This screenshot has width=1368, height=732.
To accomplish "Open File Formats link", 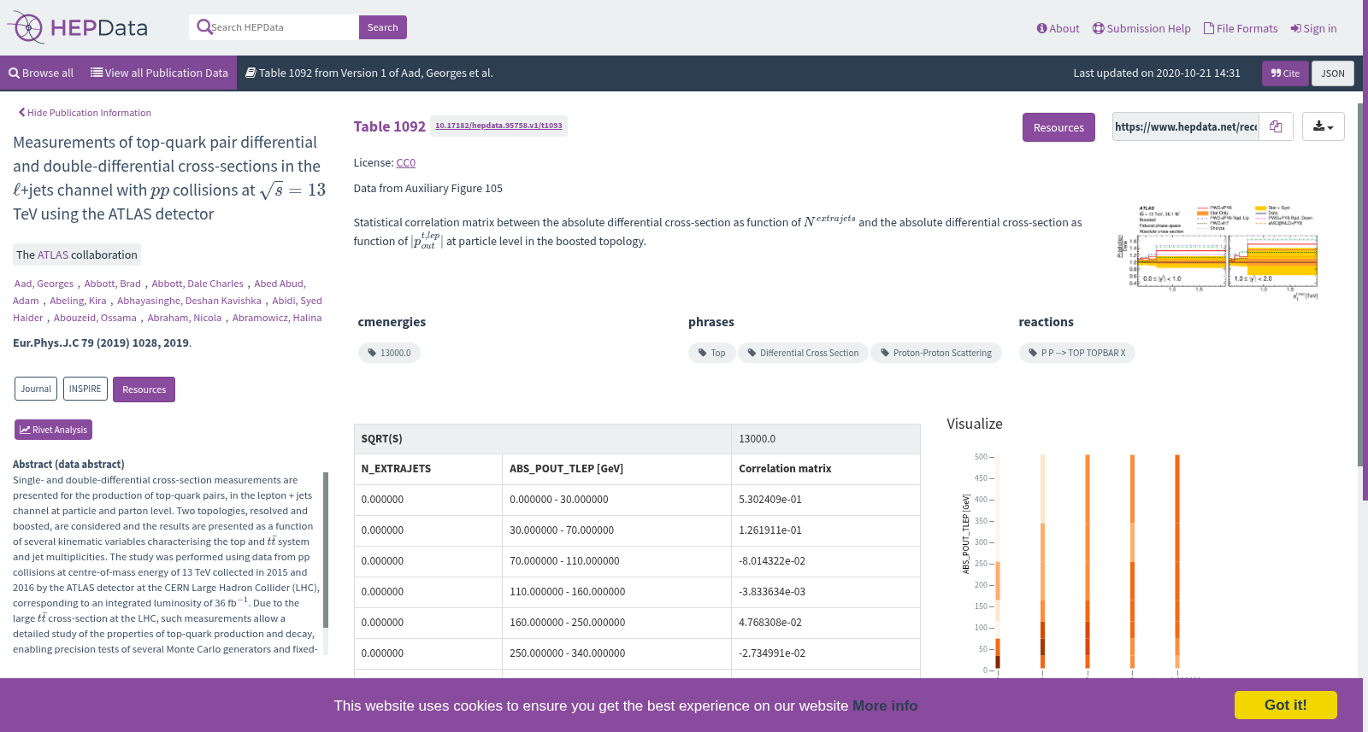I will [1241, 28].
